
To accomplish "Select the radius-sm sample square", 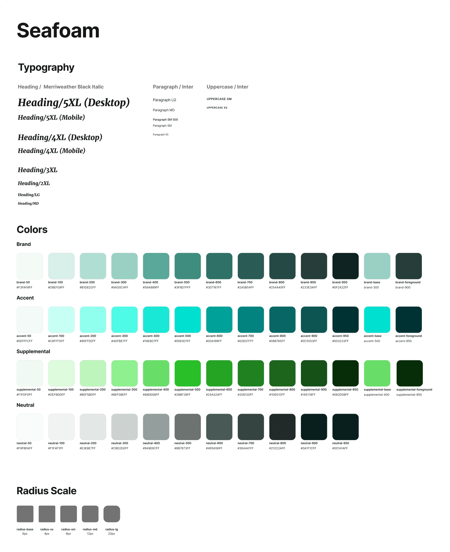I will tap(69, 514).
